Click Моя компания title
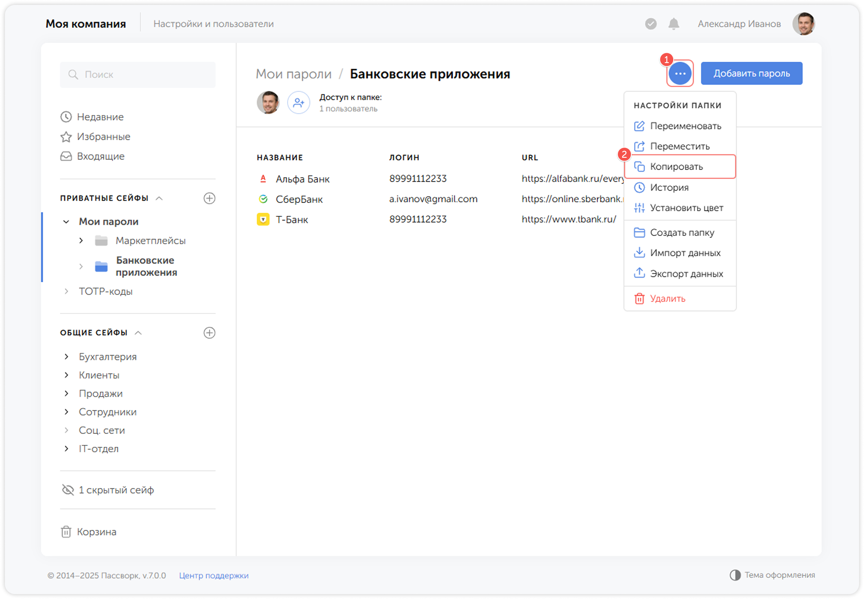Screen dimensions: 864x599 (x=86, y=24)
